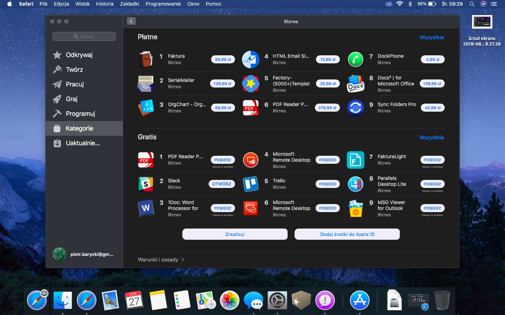Open App Store from the Dock
This screenshot has height=315, width=505.
point(360,300)
